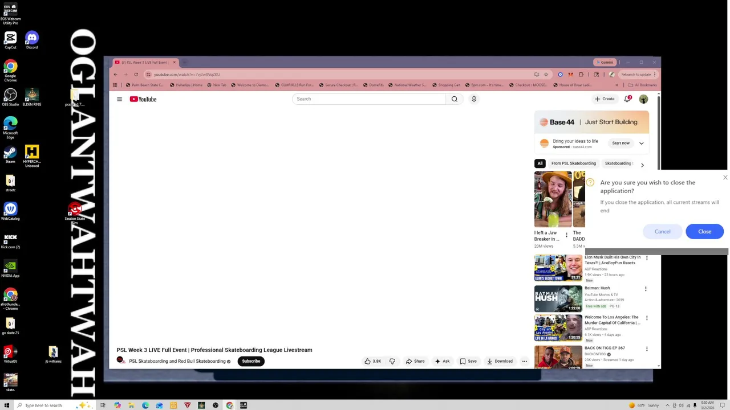Open Gemini button in Chrome title bar

(x=604, y=63)
